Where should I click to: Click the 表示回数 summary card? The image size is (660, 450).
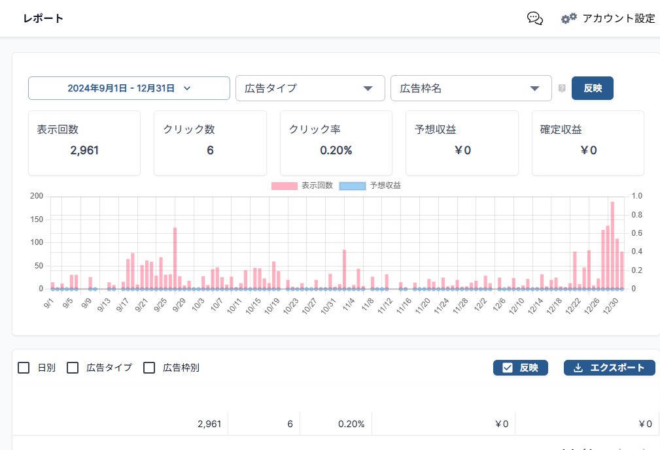(84, 142)
